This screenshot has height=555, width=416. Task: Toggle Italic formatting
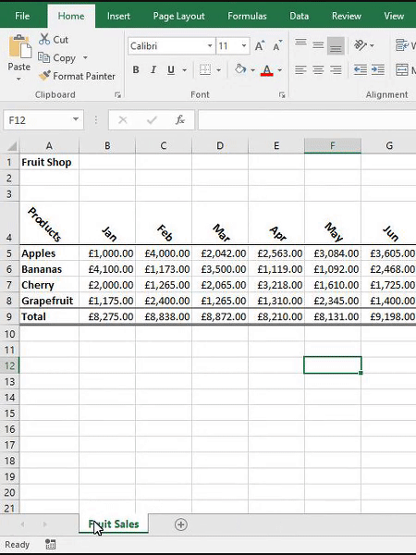[153, 69]
